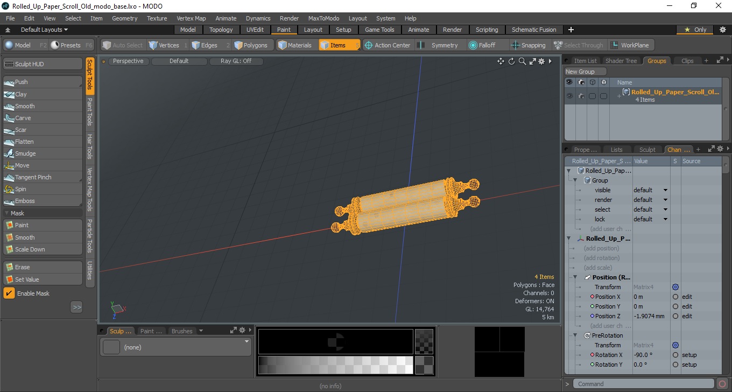The height and width of the screenshot is (392, 732).
Task: Click the Rotation X source circle
Action: click(x=675, y=355)
